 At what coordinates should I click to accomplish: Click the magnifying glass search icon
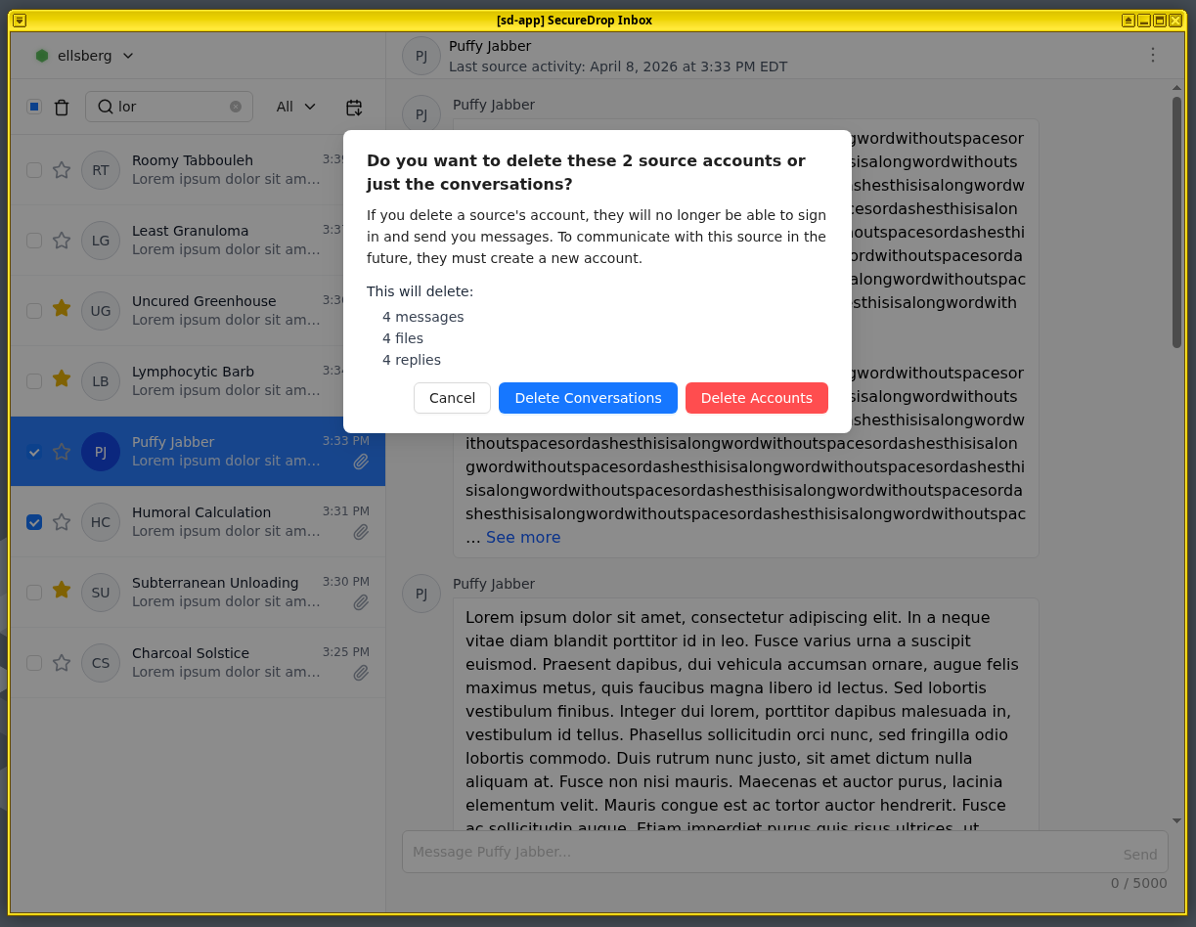(106, 107)
